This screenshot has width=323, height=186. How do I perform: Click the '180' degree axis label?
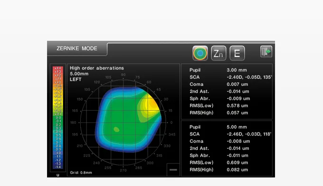click(x=73, y=122)
